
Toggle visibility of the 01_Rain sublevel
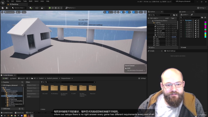[x=181, y=22]
